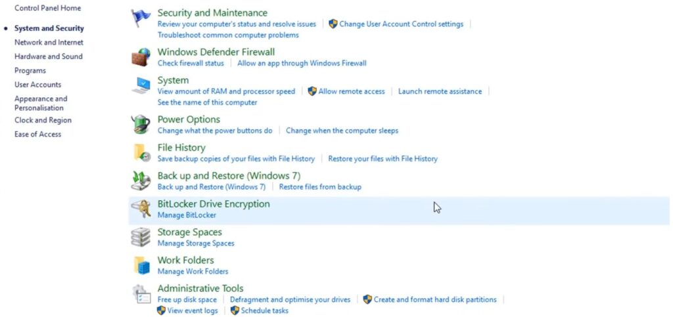Image resolution: width=673 pixels, height=317 pixels.
Task: Click shield icon beside Create and format partitions
Action: point(367,299)
